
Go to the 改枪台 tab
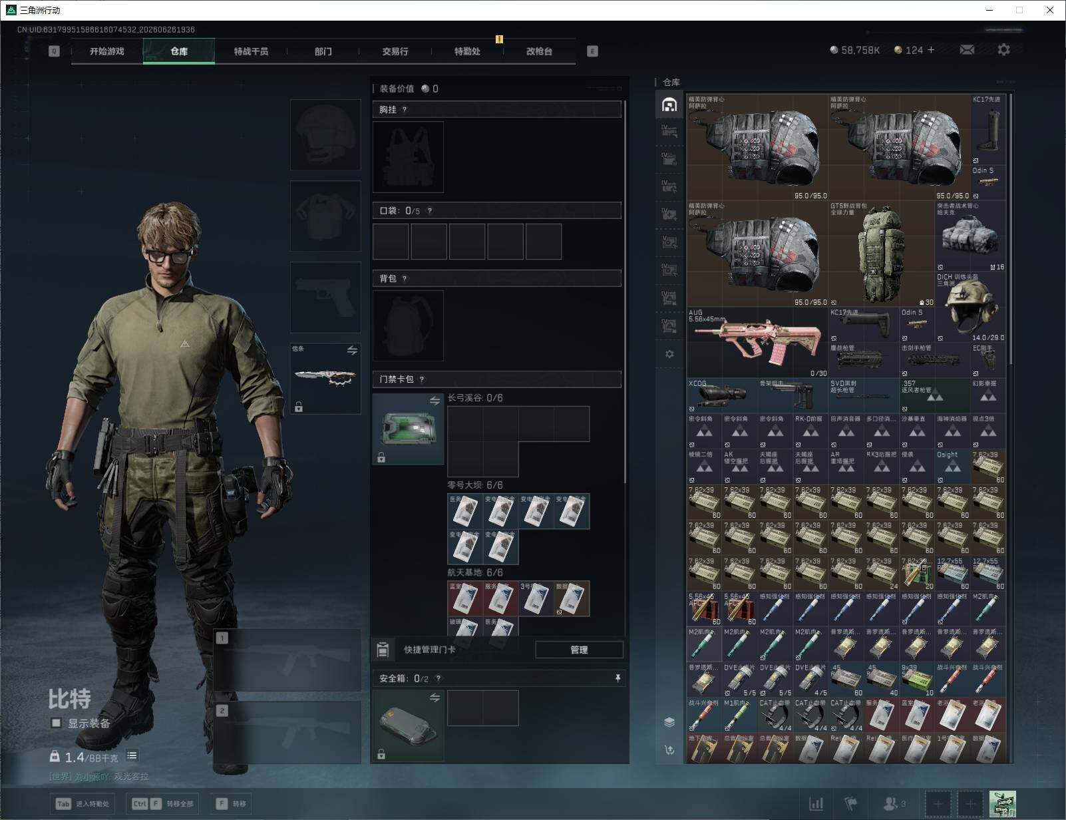[x=539, y=51]
